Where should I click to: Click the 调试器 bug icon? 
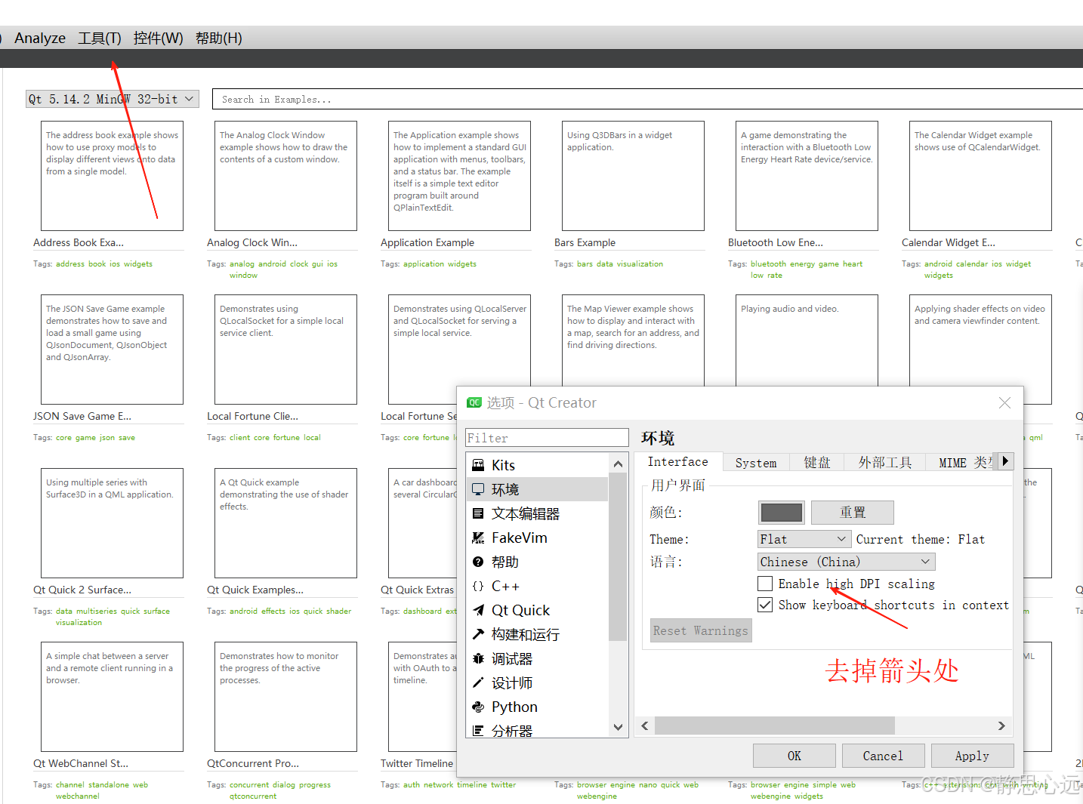coord(478,658)
